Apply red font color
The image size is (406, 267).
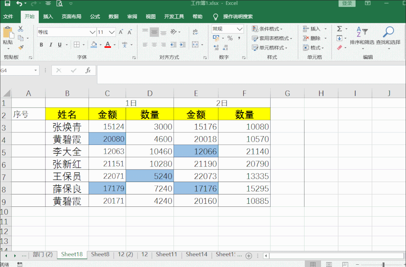coord(108,44)
